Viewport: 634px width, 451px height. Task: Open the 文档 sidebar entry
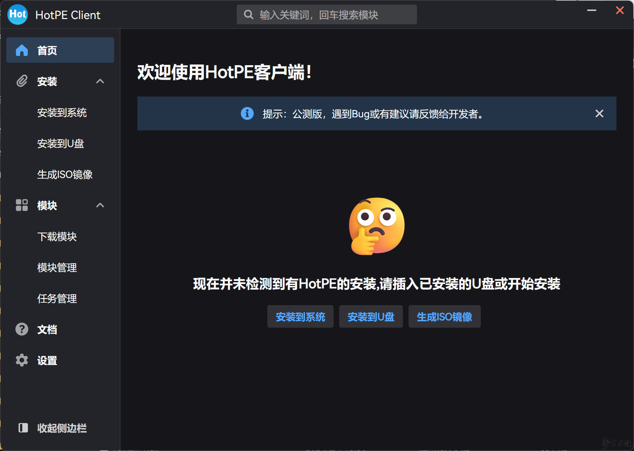click(x=60, y=329)
